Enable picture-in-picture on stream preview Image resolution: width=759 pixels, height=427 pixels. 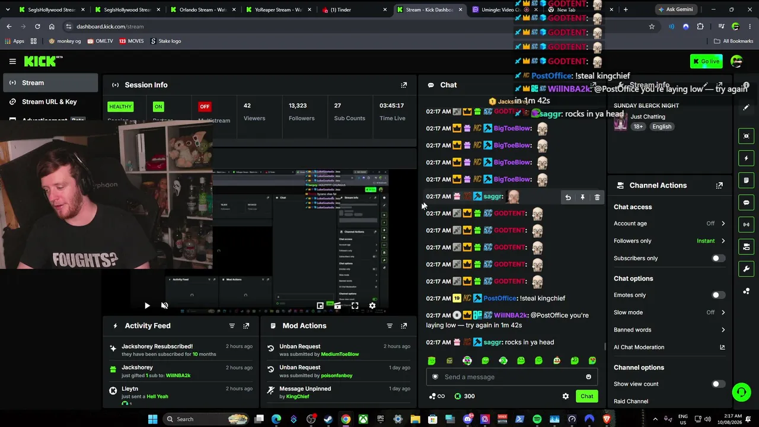(x=320, y=306)
